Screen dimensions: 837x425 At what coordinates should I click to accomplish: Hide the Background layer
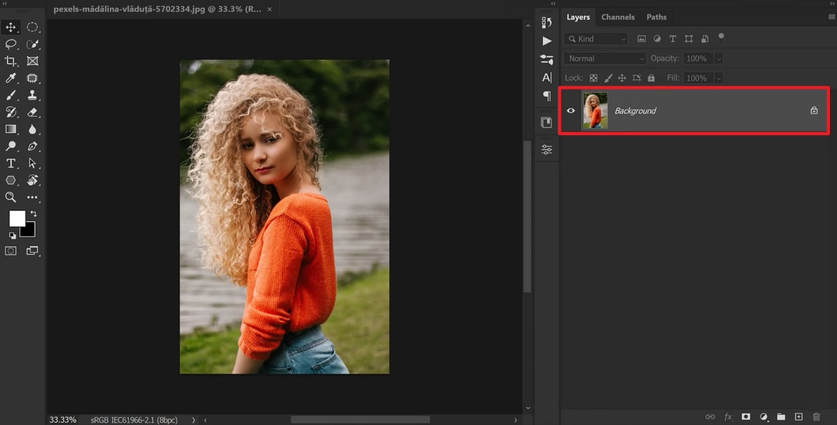tap(570, 110)
